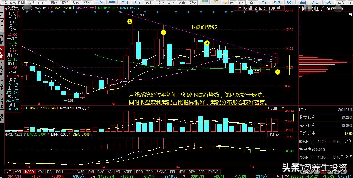Image resolution: width=353 pixels, height=178 pixels.
Task: Toggle the 均 moving average lines button
Action: [241, 8]
